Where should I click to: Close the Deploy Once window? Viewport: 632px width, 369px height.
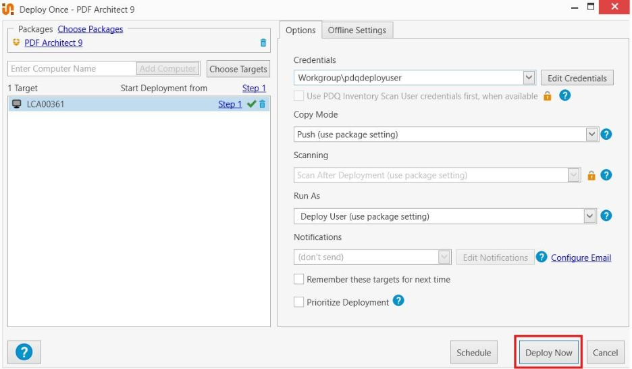point(614,7)
